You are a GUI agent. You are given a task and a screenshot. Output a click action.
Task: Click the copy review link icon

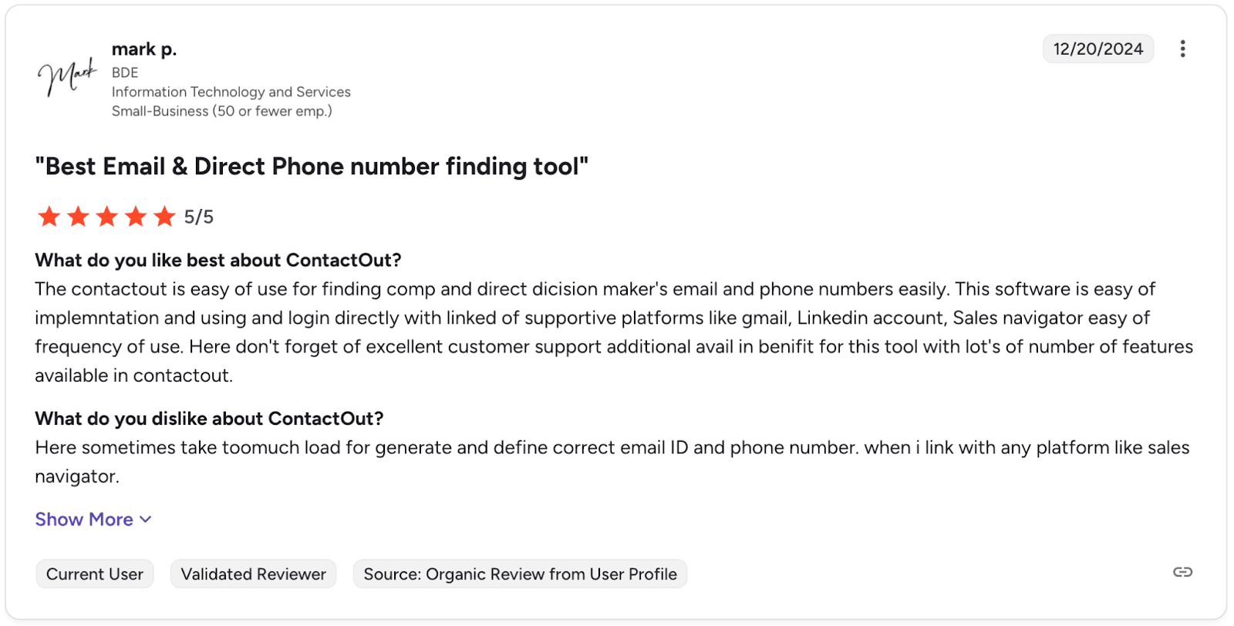(1182, 572)
